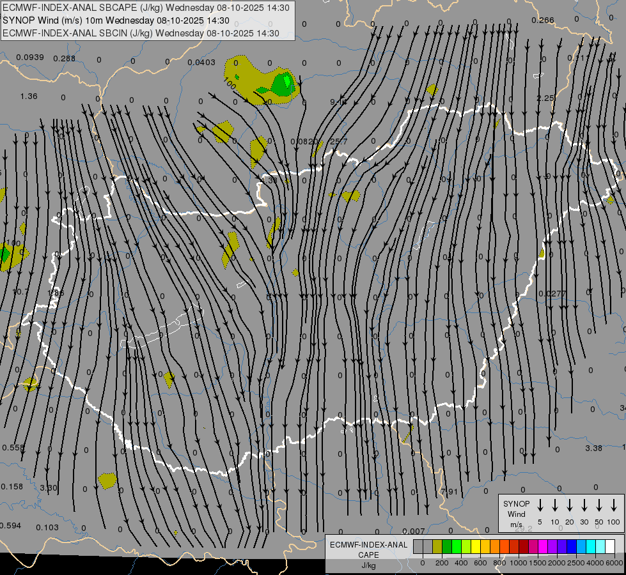626x575 pixels.
Task: Pick the pure yellow CAPE legend swatch
Action: (x=476, y=547)
